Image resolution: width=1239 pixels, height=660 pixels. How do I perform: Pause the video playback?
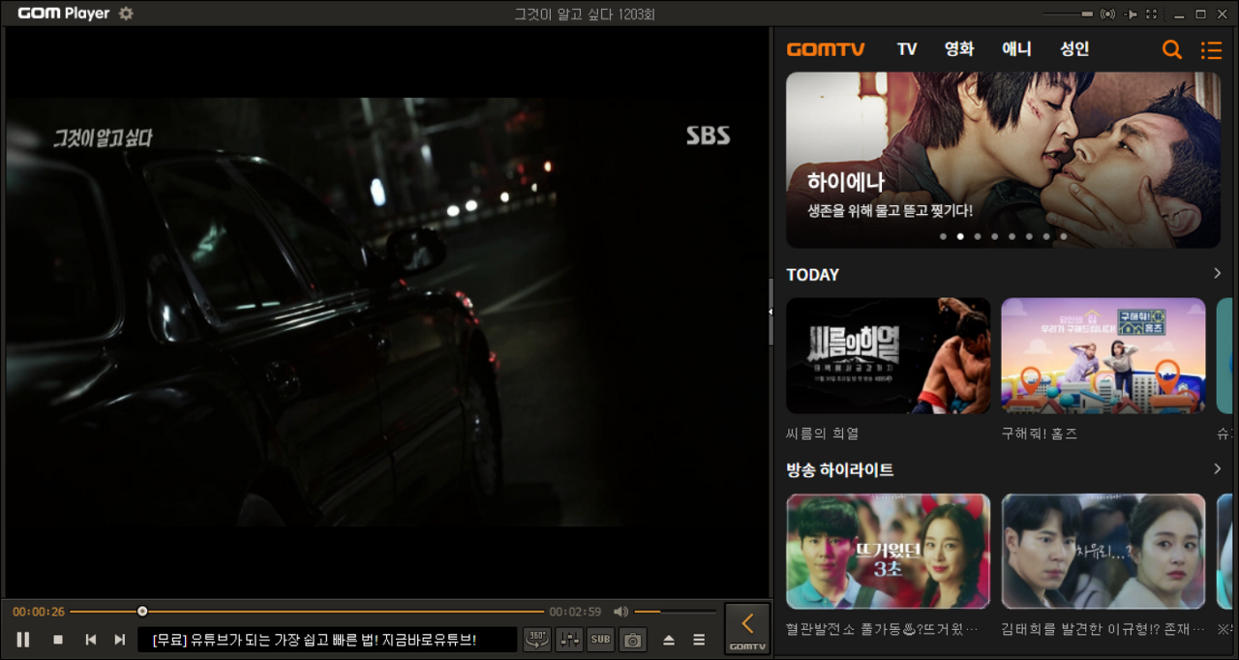click(x=23, y=640)
